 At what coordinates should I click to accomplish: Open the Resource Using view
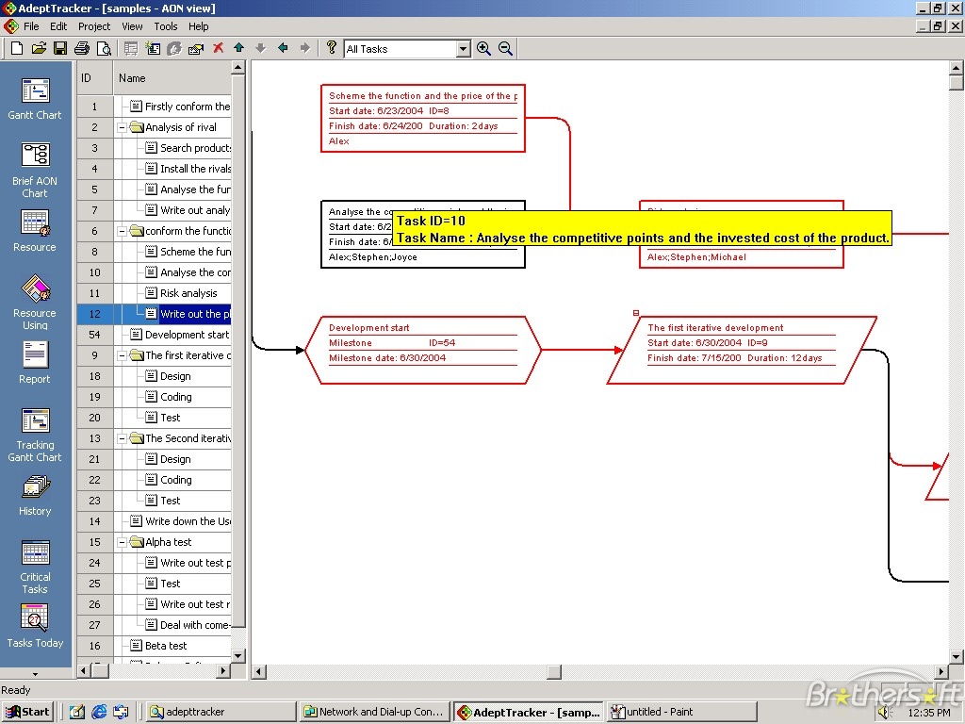coord(35,303)
